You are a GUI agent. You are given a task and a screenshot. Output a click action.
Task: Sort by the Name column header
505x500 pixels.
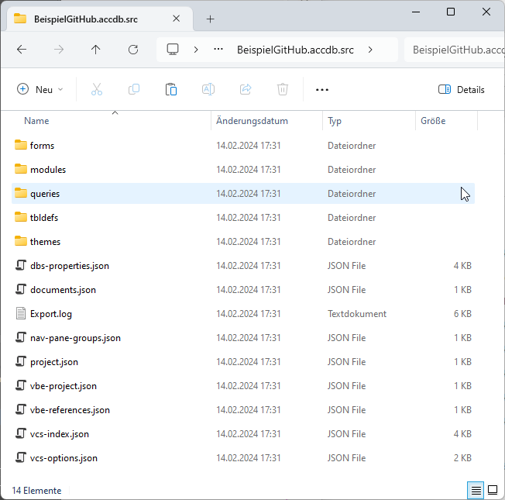[x=36, y=121]
